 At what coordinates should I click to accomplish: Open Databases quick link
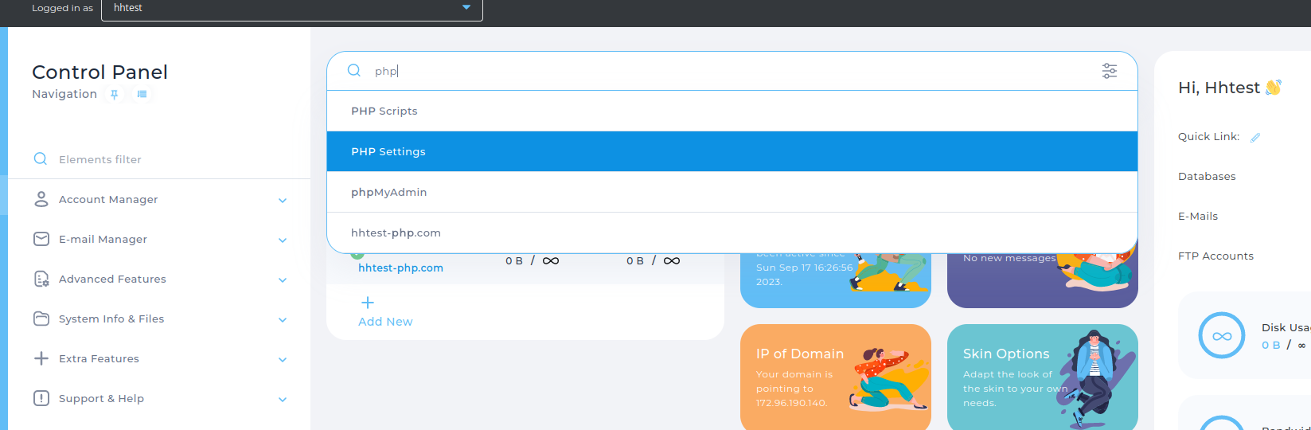(1207, 177)
